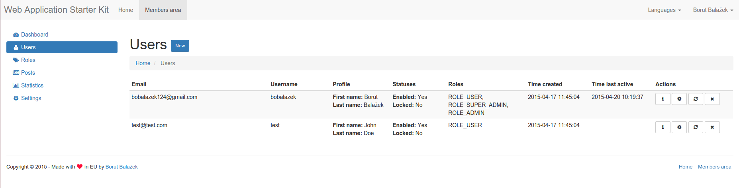Navigate to Statistics in the sidebar

click(x=32, y=85)
